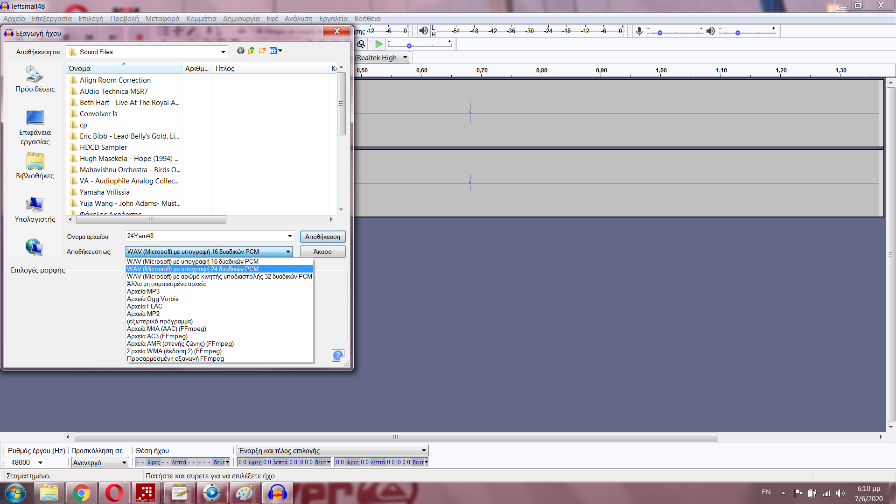
Task: Open the Ανάλυση menu
Action: [298, 19]
